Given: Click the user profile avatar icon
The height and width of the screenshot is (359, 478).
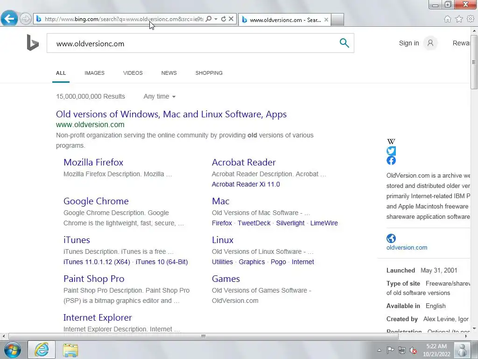Looking at the screenshot, I should (x=430, y=43).
